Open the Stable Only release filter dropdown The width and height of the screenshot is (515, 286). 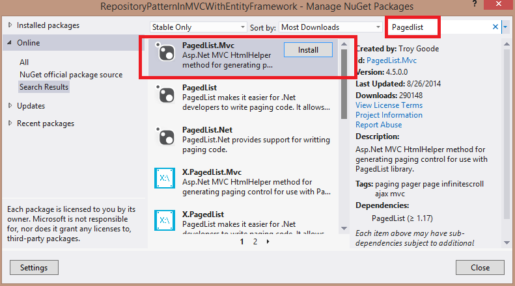pyautogui.click(x=198, y=27)
